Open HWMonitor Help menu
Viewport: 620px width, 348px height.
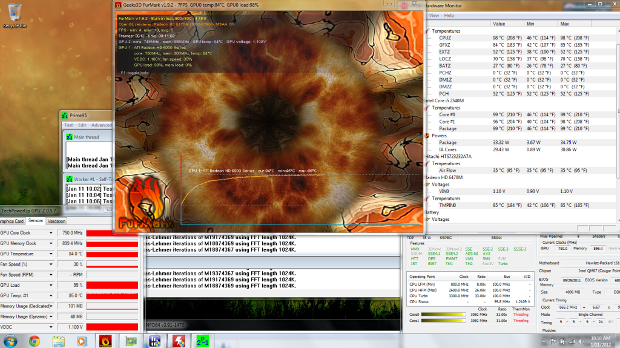click(449, 15)
